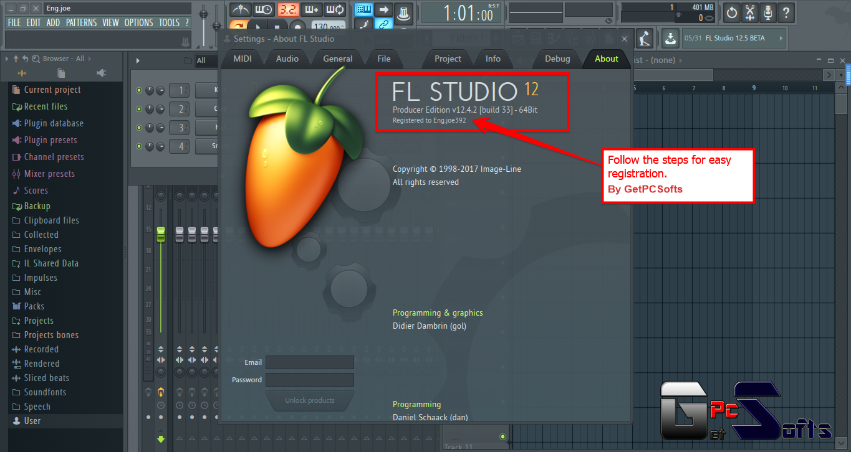851x452 pixels.
Task: Adjust the master pitch slider
Action: click(216, 25)
